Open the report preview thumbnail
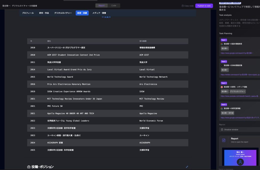Viewport: 260px width, 170px height. click(x=240, y=157)
